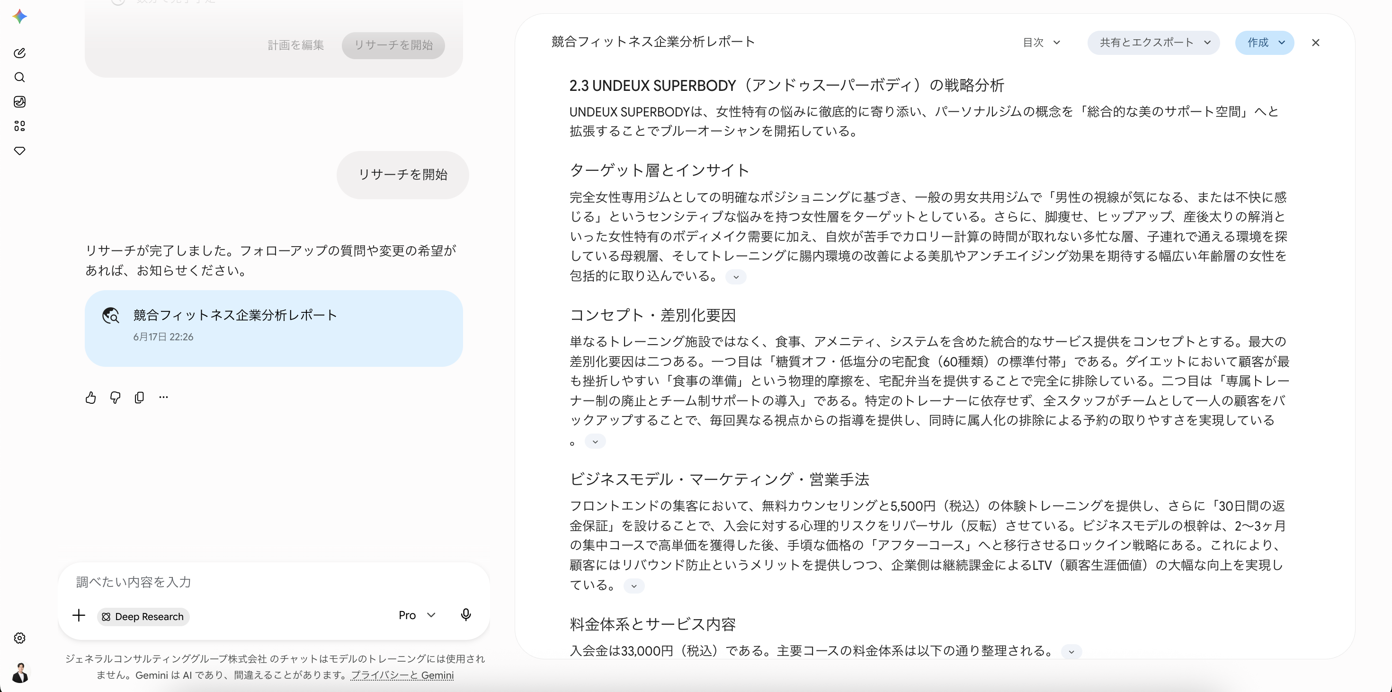
Task: Give thumbs up to the response
Action: click(91, 398)
